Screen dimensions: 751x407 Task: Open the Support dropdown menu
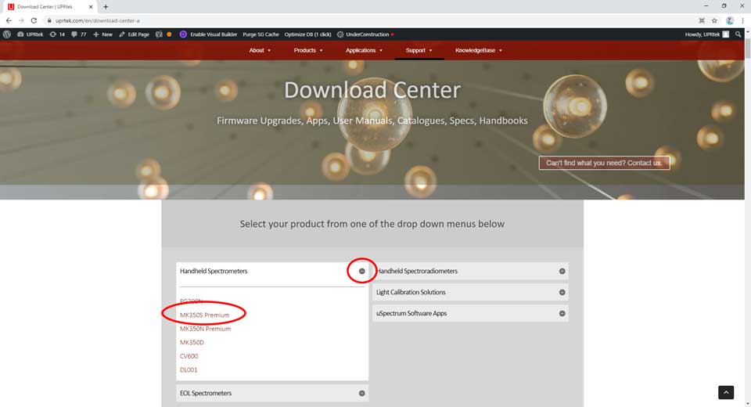tap(419, 50)
